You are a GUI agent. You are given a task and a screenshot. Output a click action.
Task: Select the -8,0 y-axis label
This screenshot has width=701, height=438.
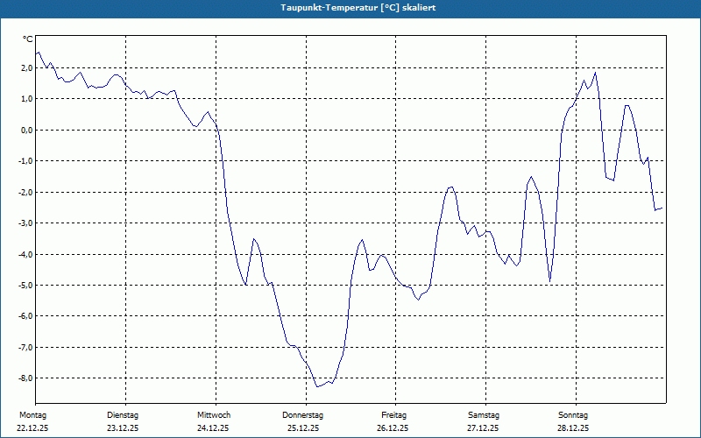pos(25,378)
